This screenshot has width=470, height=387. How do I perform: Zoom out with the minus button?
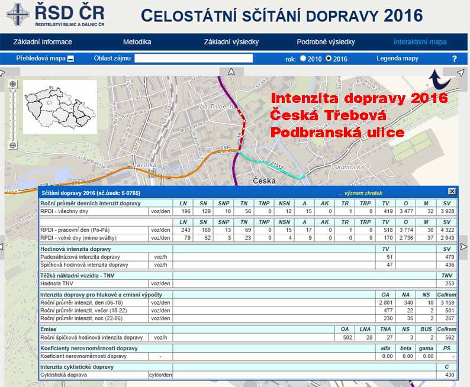pyautogui.click(x=13, y=146)
